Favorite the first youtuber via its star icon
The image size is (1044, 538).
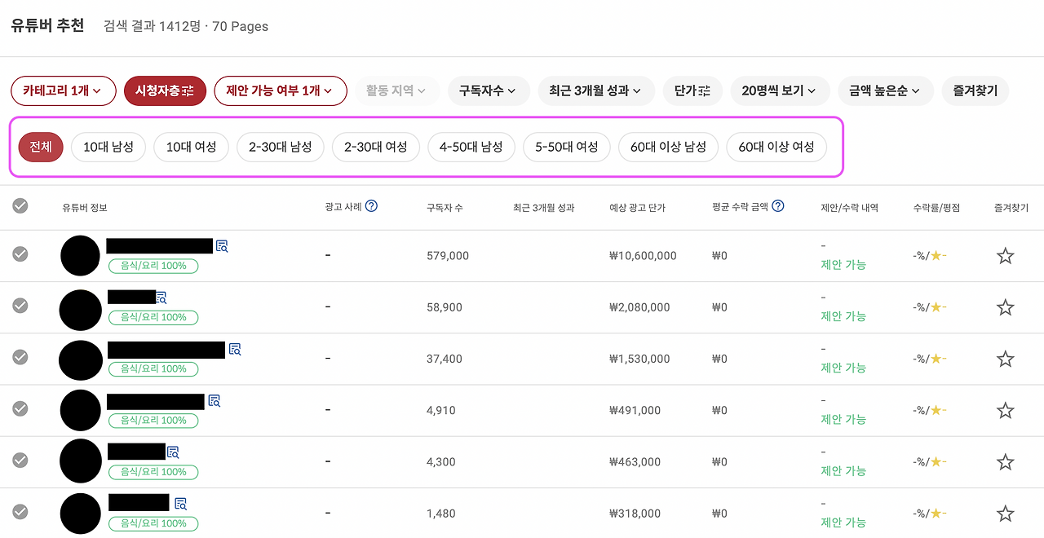pyautogui.click(x=1005, y=255)
